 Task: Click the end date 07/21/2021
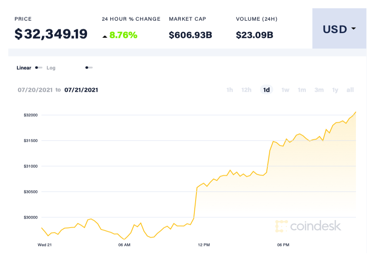point(81,90)
